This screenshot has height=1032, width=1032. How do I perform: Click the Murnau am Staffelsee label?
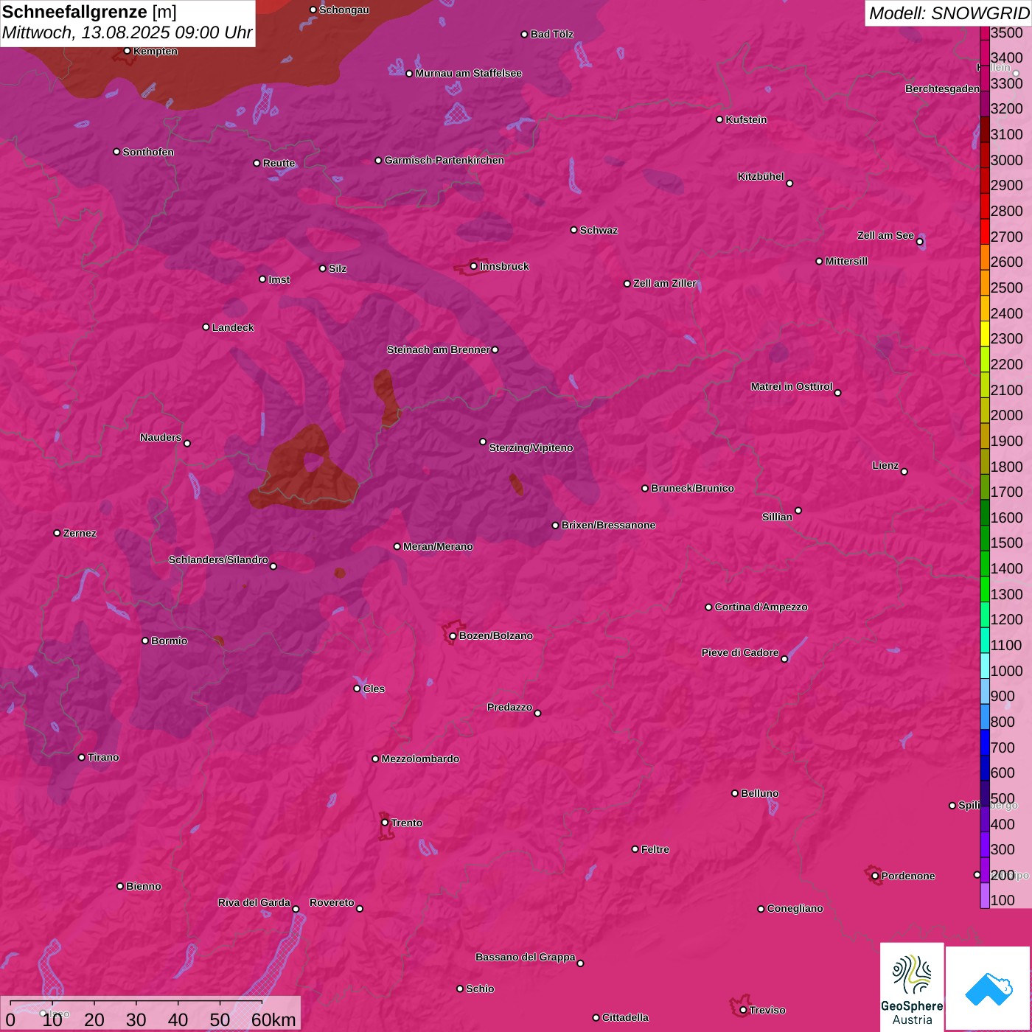[x=468, y=73]
